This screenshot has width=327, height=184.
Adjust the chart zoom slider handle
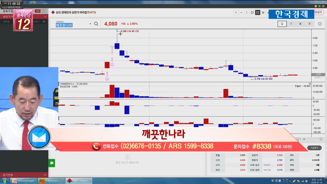pos(321,139)
